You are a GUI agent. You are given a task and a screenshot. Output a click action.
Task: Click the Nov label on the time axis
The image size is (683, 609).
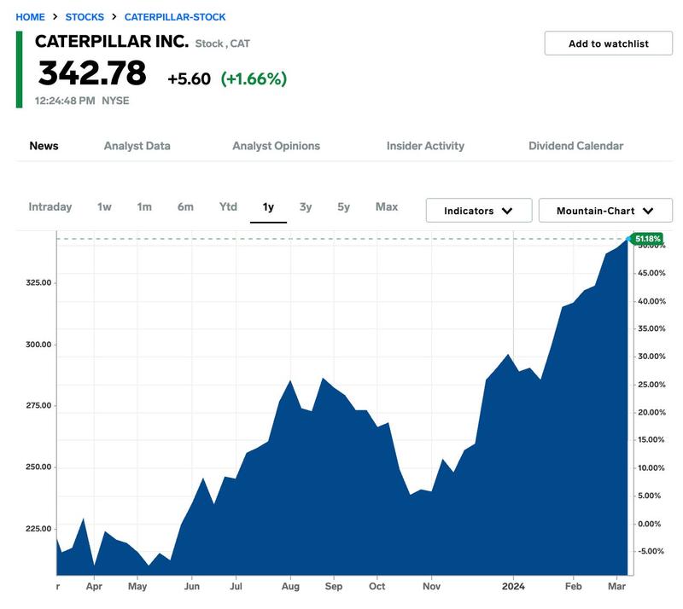tap(432, 586)
